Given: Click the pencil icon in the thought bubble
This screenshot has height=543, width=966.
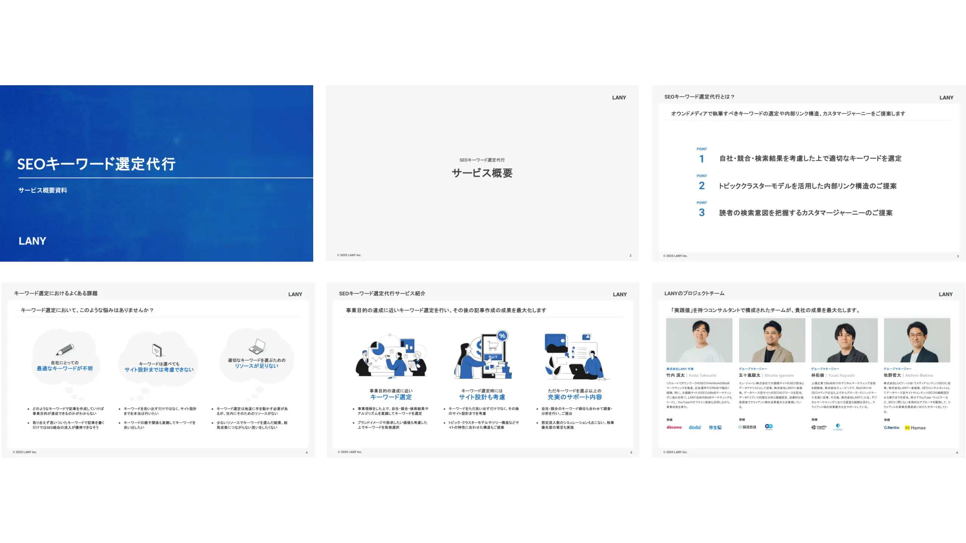Looking at the screenshot, I should (65, 349).
